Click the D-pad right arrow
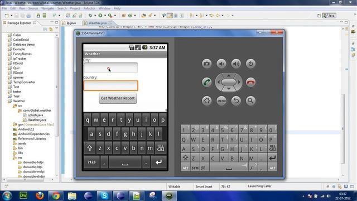Viewport: 357px width, 201px height. [239, 82]
